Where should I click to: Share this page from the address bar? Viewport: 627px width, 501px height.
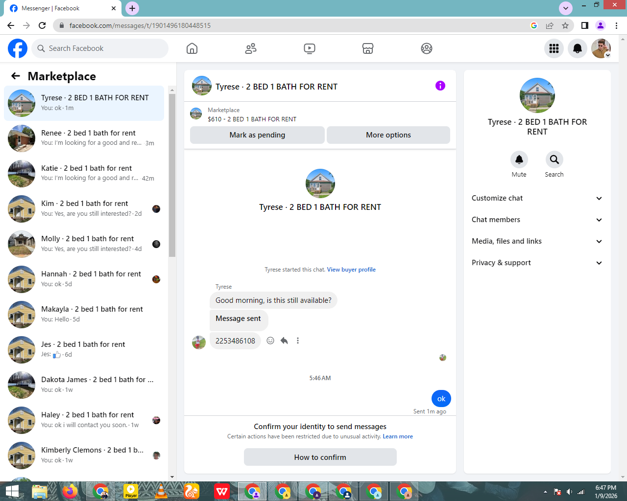(x=550, y=25)
